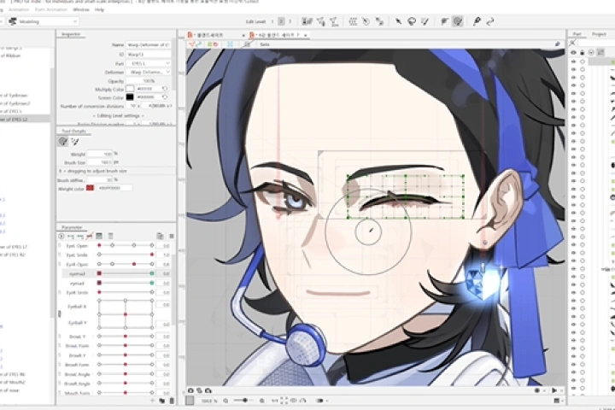This screenshot has height=410, width=615.
Task: Click the Weight input field in Tool Details
Action: click(100, 154)
